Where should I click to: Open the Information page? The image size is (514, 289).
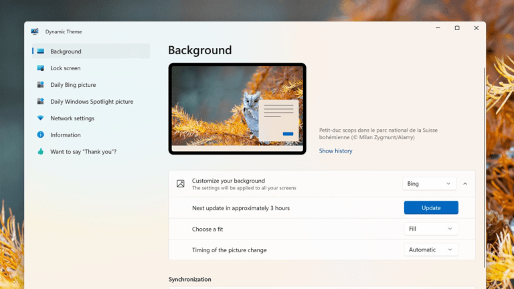pyautogui.click(x=91, y=134)
